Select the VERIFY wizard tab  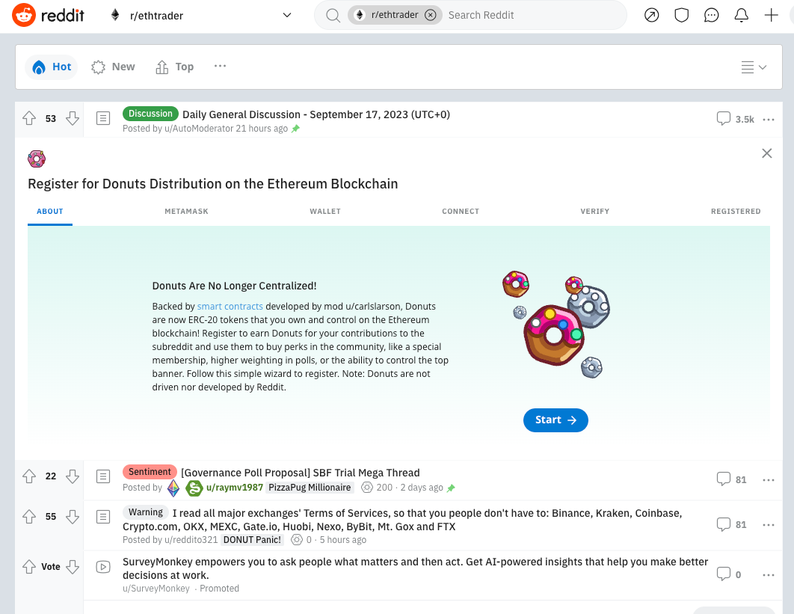point(595,211)
